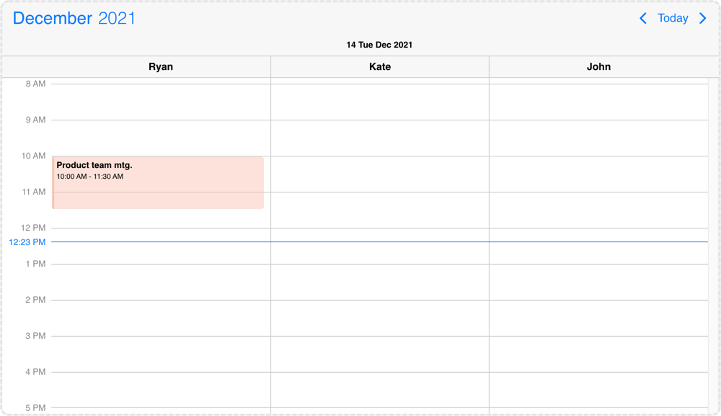
Task: Select the Ryan resource column header
Action: [x=161, y=66]
